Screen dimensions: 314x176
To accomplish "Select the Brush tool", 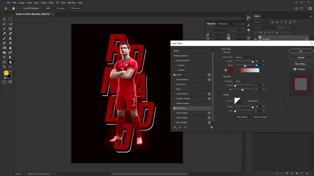I will tap(4, 38).
